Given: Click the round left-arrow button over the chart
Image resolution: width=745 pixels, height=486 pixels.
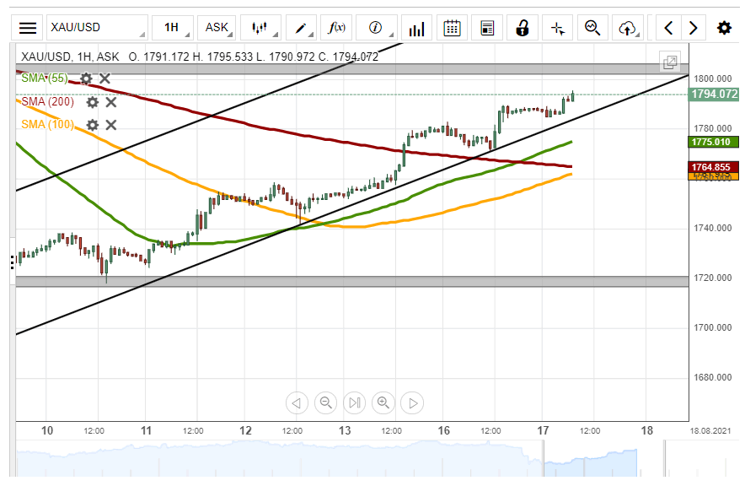Looking at the screenshot, I should click(x=297, y=403).
